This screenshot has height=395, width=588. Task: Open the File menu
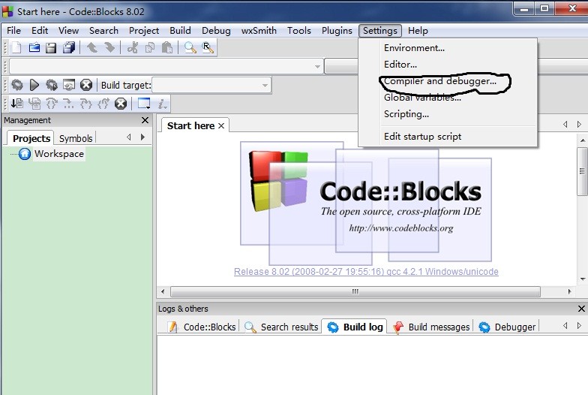(13, 30)
